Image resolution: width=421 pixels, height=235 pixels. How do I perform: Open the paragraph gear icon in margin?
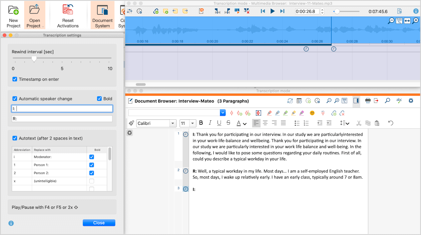click(x=130, y=133)
